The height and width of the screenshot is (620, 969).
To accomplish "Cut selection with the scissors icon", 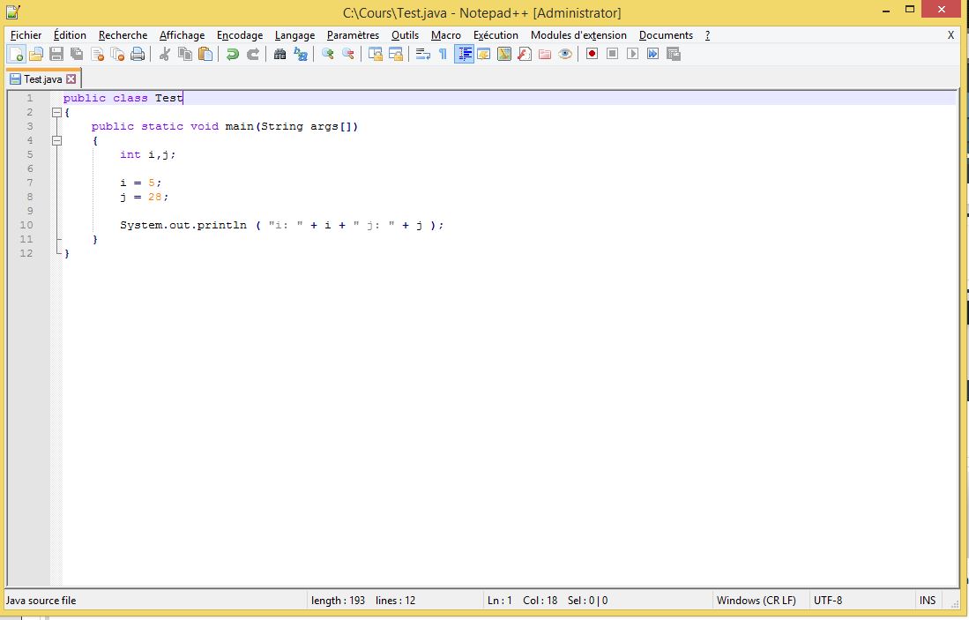I will tap(164, 55).
